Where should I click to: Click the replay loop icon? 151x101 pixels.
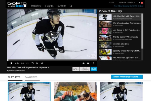tap(32, 63)
